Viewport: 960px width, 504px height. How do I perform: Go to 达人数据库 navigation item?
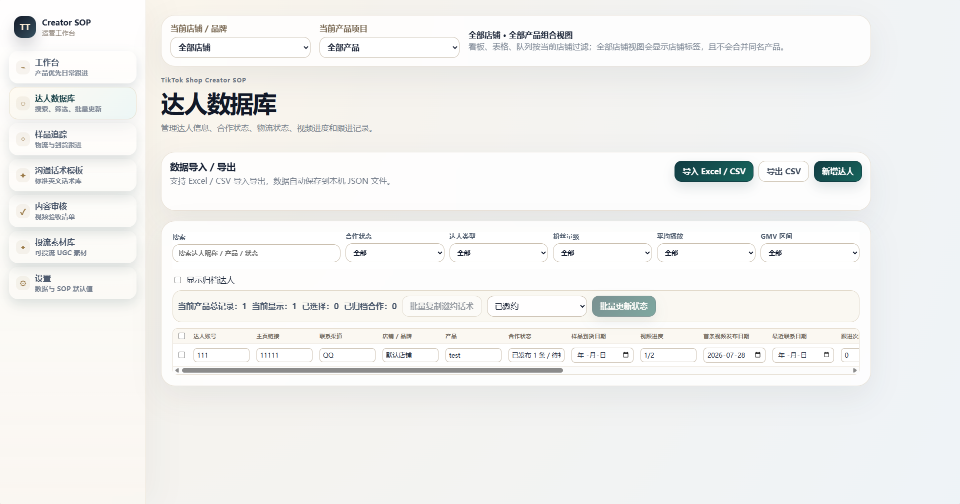pos(72,103)
